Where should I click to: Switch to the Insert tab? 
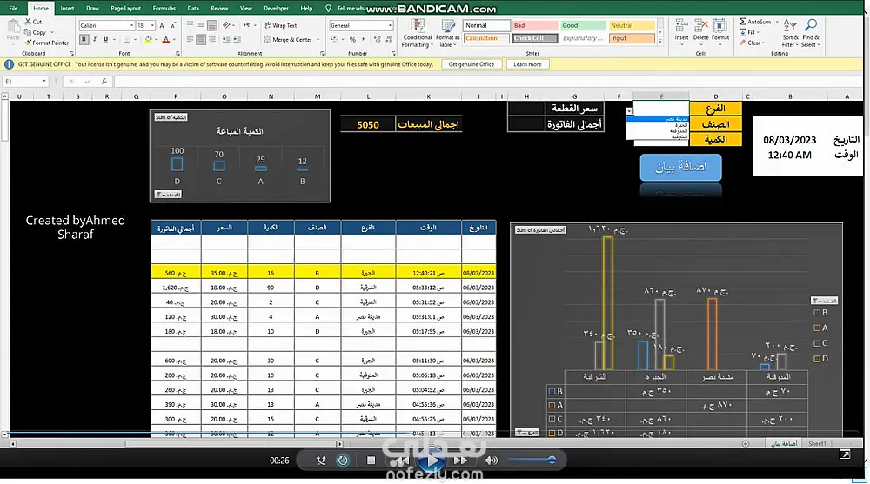(x=67, y=9)
